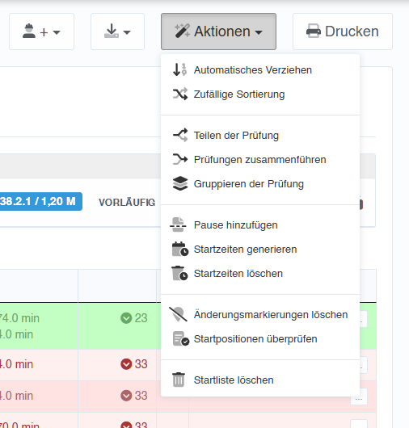Click the number 23 in green row
Image resolution: width=409 pixels, height=428 pixels.
(141, 318)
